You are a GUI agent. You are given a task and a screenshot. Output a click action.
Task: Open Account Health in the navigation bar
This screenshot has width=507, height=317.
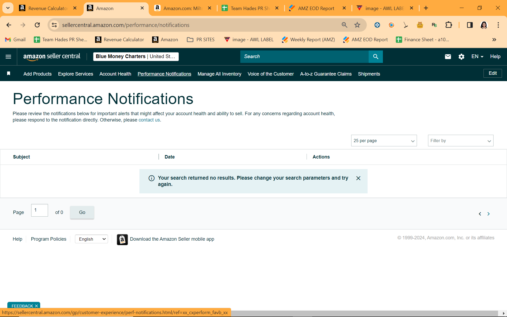coord(115,74)
